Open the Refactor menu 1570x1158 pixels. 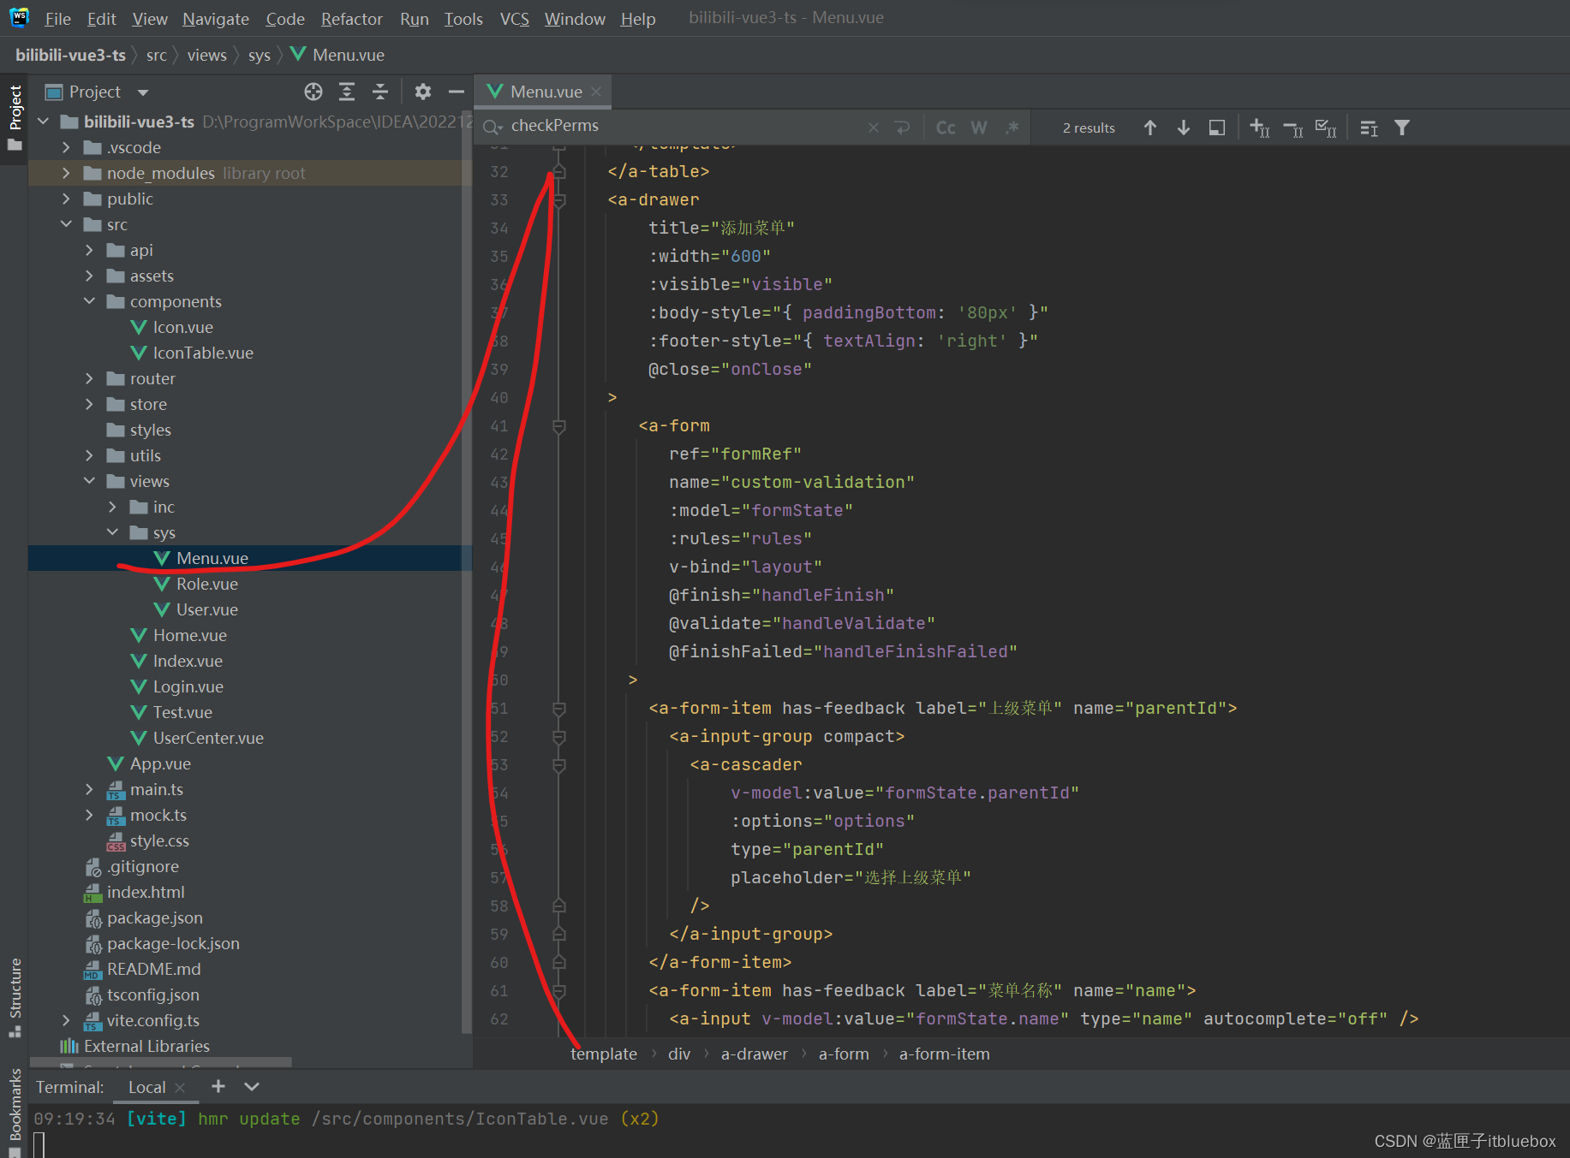(x=351, y=19)
